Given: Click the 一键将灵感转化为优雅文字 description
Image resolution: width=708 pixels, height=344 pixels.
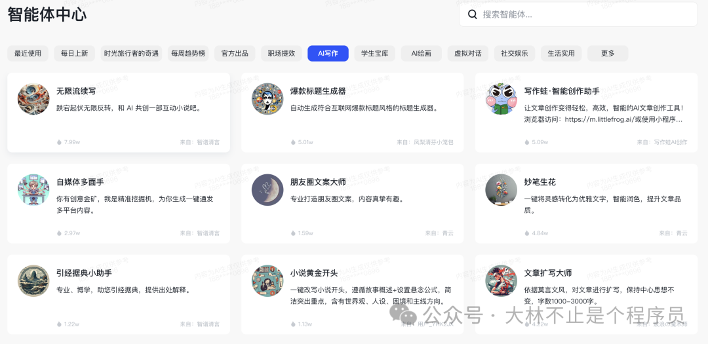Looking at the screenshot, I should point(602,204).
